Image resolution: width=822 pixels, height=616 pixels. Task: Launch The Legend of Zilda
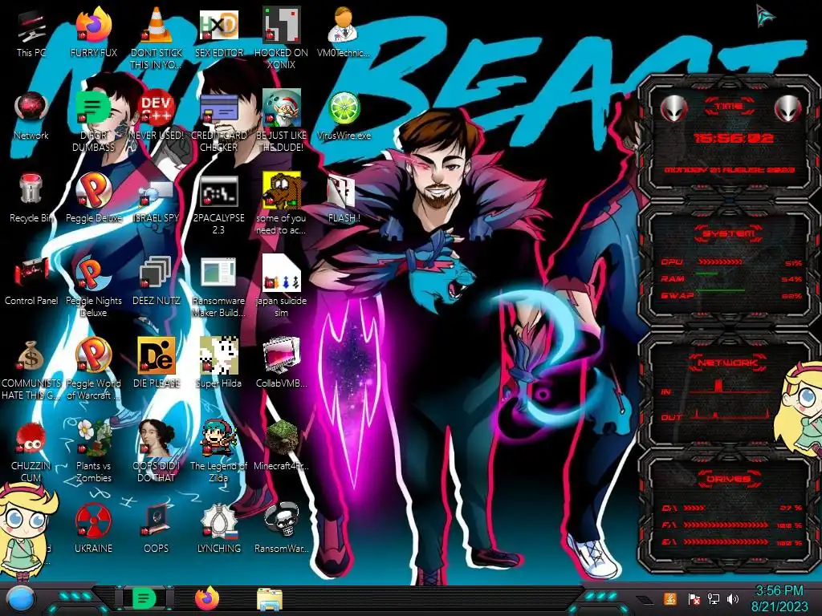click(x=218, y=452)
